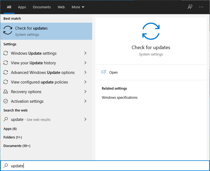Click the Activation settings checkmark icon
The width and height of the screenshot is (210, 171).
[x=6, y=101]
